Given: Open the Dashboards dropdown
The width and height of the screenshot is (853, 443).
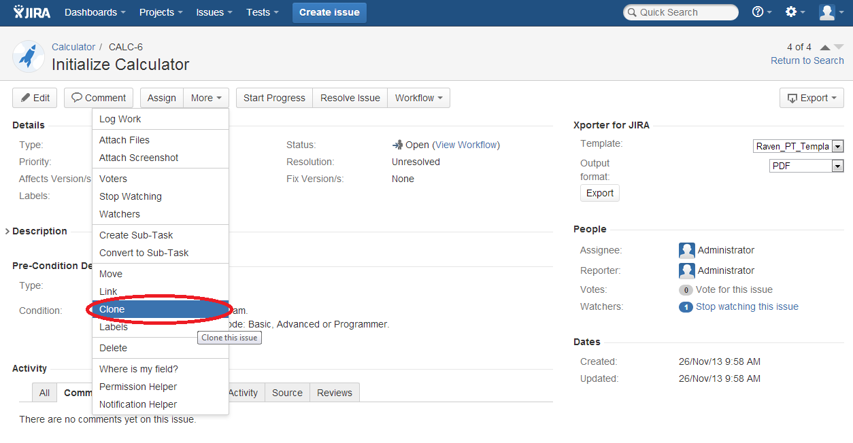Looking at the screenshot, I should click(95, 12).
